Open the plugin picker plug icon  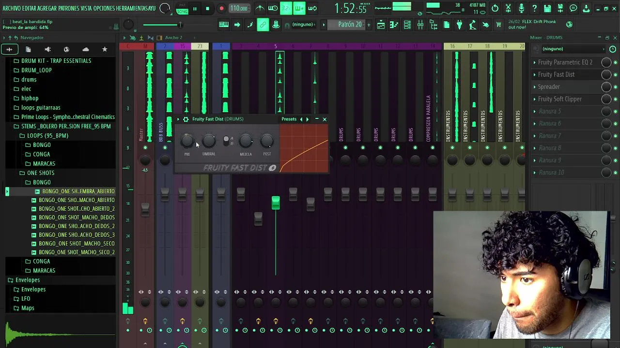[x=460, y=25]
